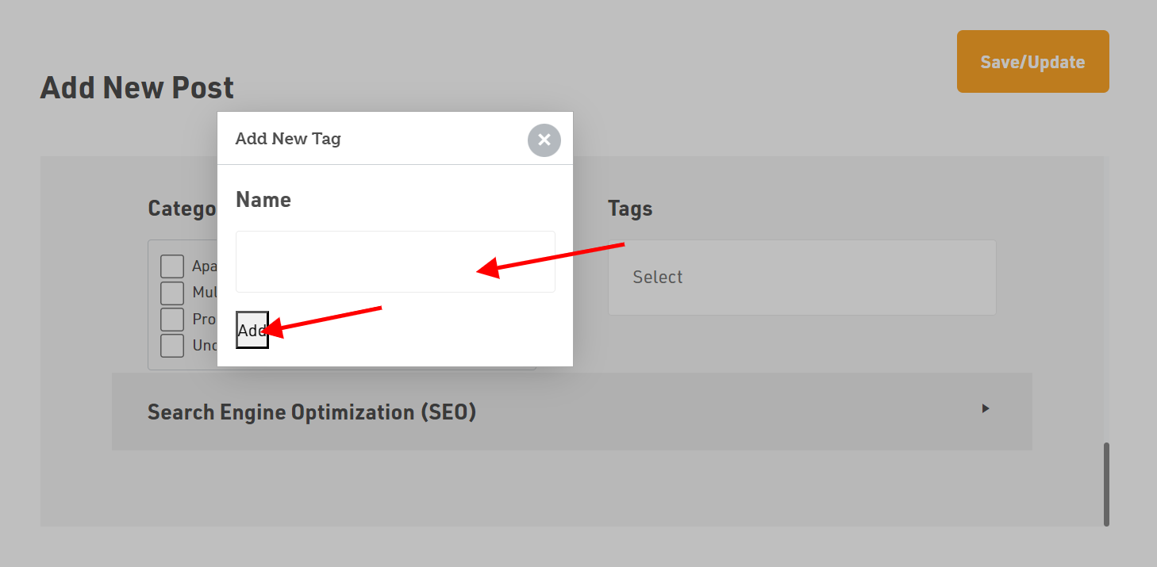Tick the checkbox beside "Apa" category
The image size is (1157, 567).
point(172,266)
